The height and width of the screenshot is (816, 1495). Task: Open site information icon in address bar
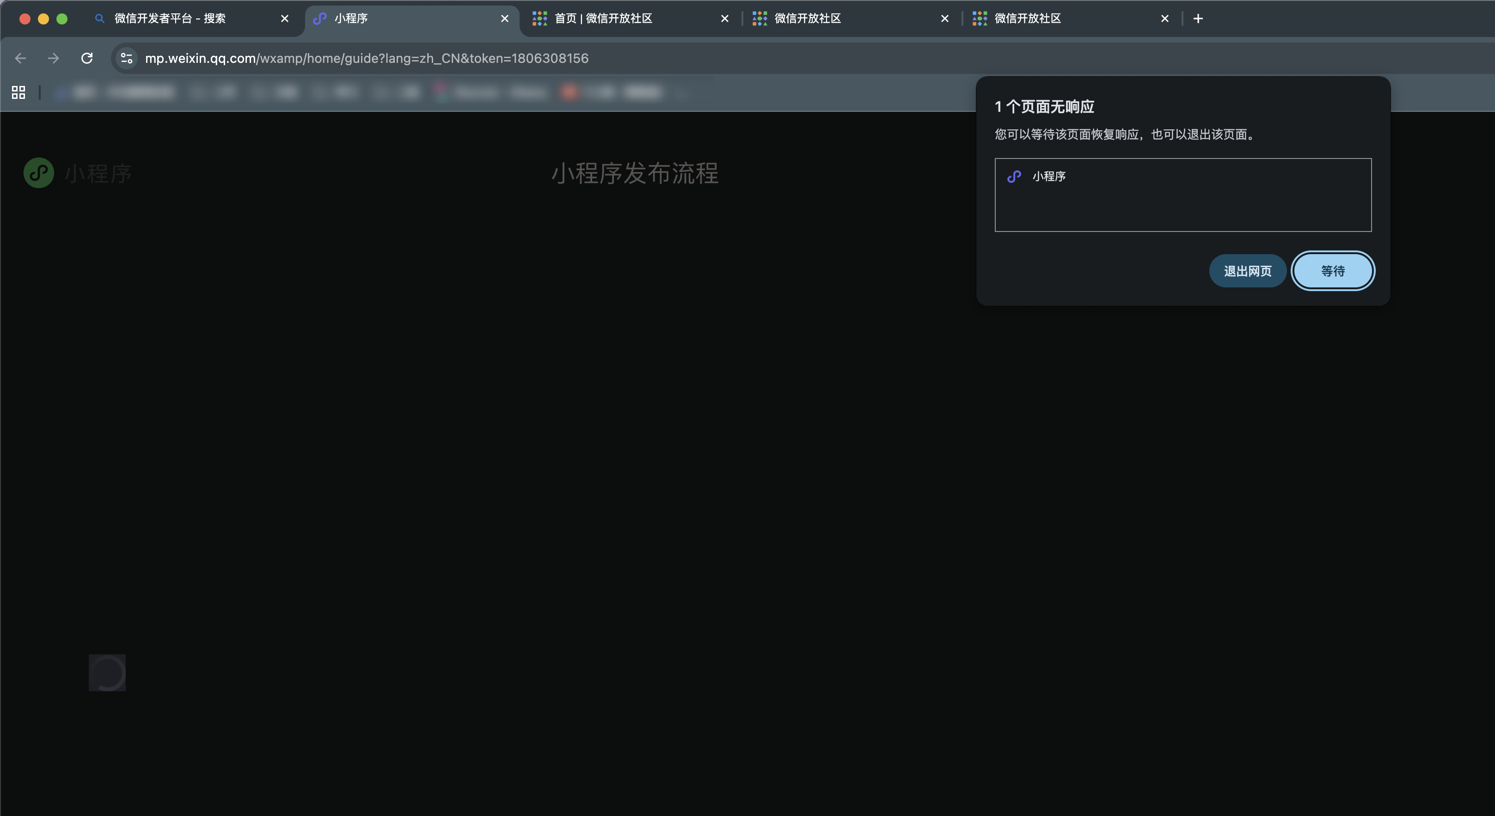coord(127,58)
